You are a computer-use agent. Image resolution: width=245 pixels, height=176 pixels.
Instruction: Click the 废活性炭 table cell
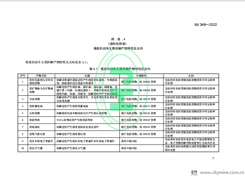click(x=37, y=120)
